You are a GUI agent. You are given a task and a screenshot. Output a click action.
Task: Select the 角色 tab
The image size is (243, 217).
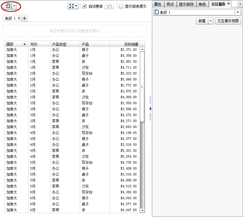click(x=202, y=4)
